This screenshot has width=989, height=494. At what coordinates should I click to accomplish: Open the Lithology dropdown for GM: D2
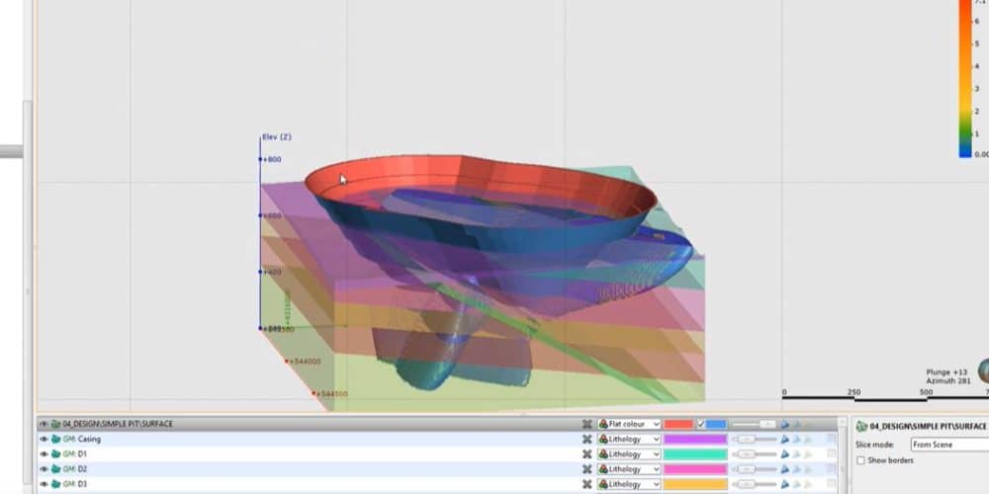[x=629, y=469]
